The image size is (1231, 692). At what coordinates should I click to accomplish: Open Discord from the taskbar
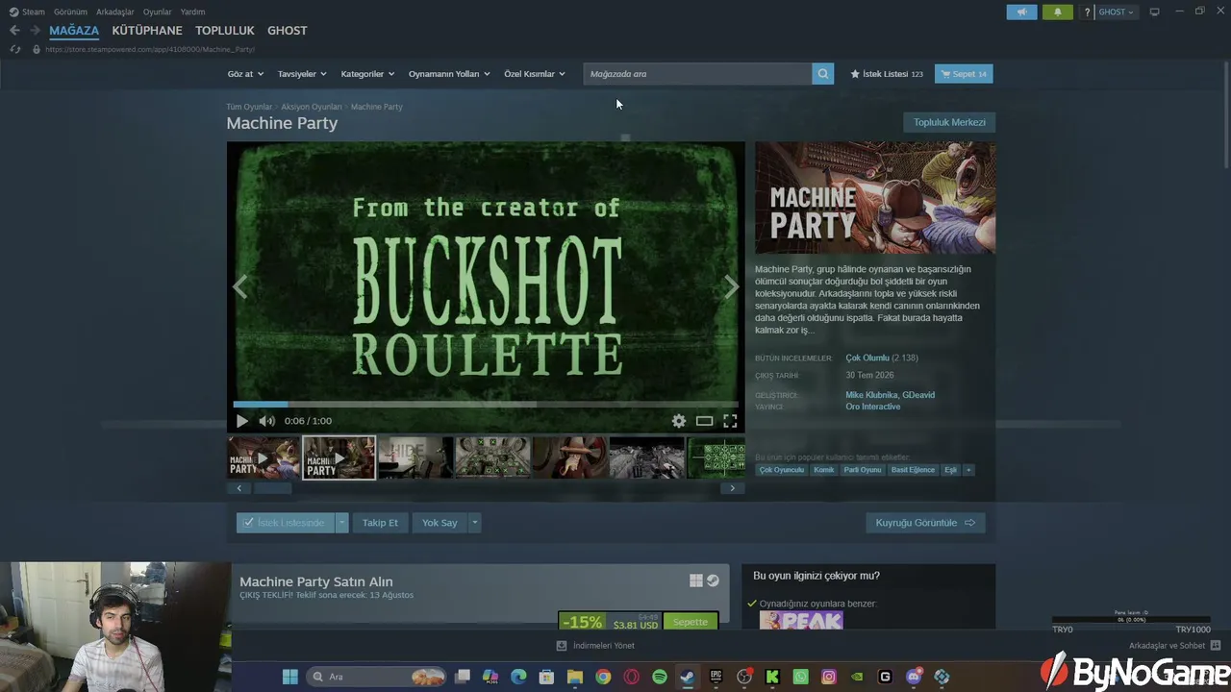(x=914, y=677)
